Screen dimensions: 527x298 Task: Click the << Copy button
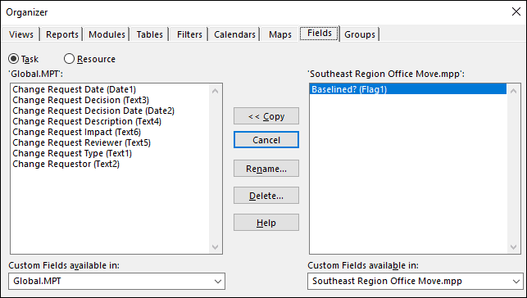click(266, 116)
